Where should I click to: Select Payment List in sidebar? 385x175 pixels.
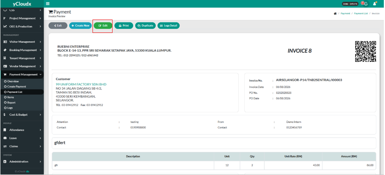pyautogui.click(x=22, y=92)
